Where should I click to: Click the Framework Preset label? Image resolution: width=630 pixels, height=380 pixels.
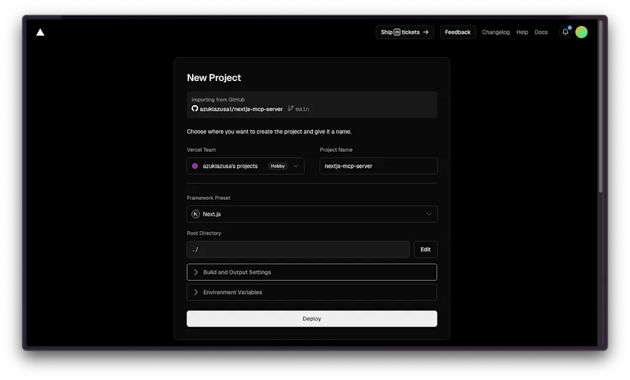pyautogui.click(x=209, y=198)
